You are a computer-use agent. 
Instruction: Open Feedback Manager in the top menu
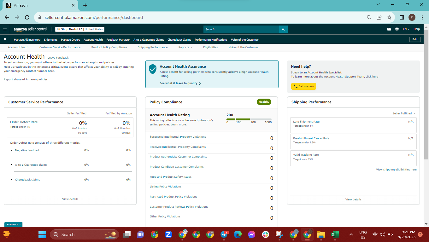(x=118, y=40)
